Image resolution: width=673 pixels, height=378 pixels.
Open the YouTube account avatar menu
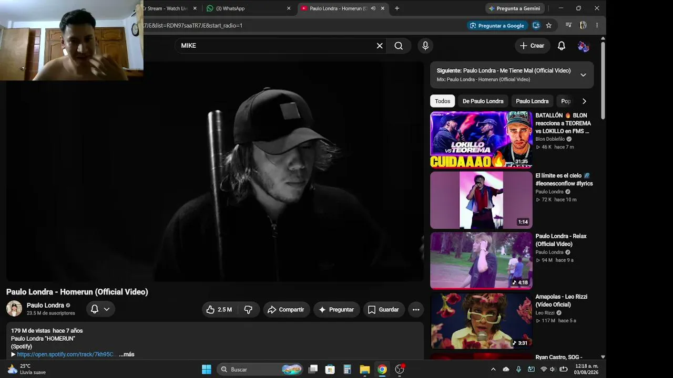click(x=583, y=46)
